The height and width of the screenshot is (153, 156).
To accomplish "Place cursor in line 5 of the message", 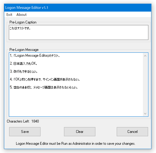I will pos(44,87).
